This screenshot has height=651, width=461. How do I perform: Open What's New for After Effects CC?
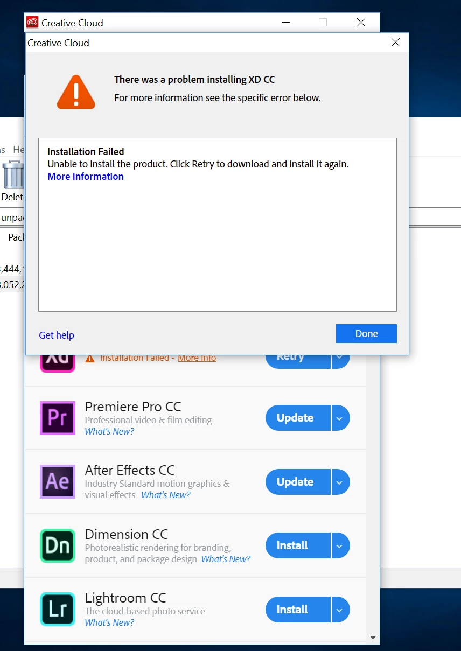point(166,495)
